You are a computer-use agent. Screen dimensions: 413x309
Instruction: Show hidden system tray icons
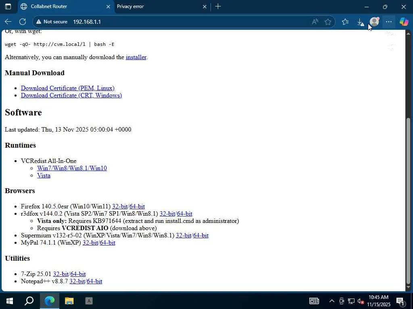(x=332, y=301)
